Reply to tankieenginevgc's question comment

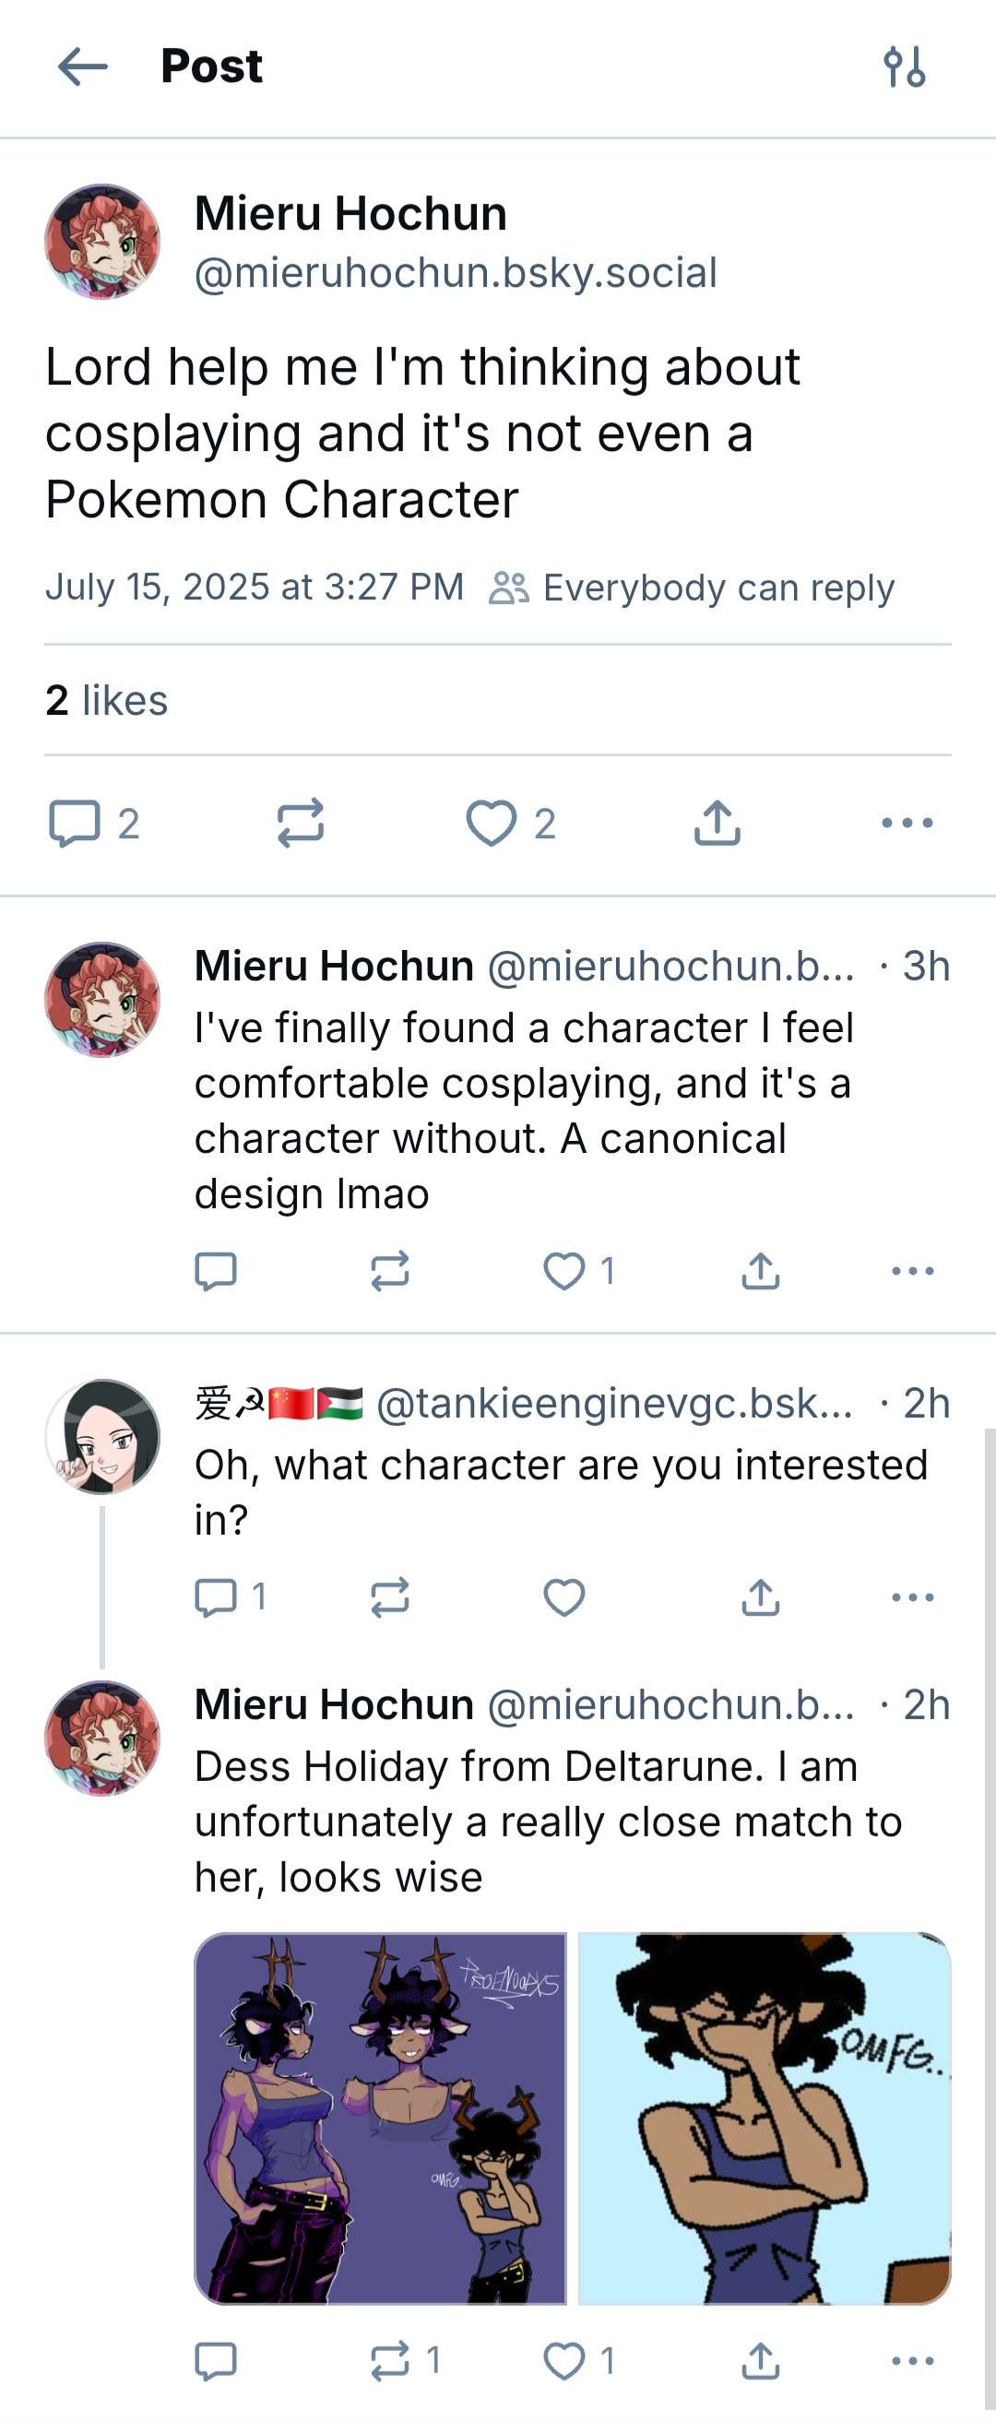click(216, 1597)
